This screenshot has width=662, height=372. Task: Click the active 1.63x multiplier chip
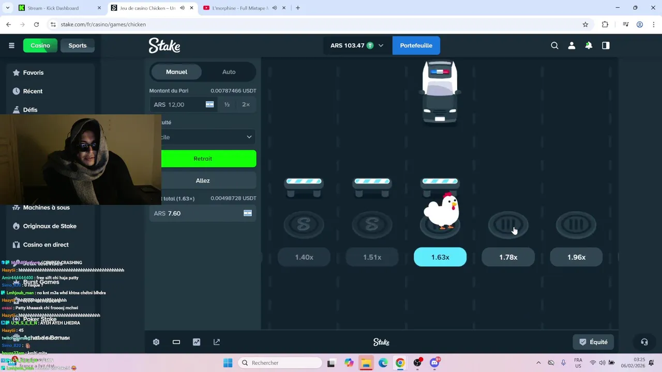[440, 257]
